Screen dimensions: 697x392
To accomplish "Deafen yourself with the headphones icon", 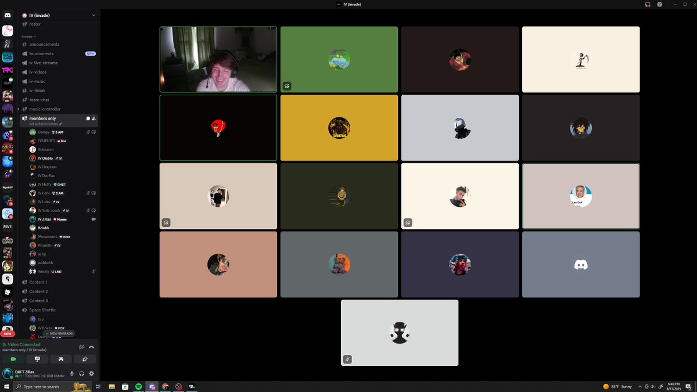I will point(82,373).
